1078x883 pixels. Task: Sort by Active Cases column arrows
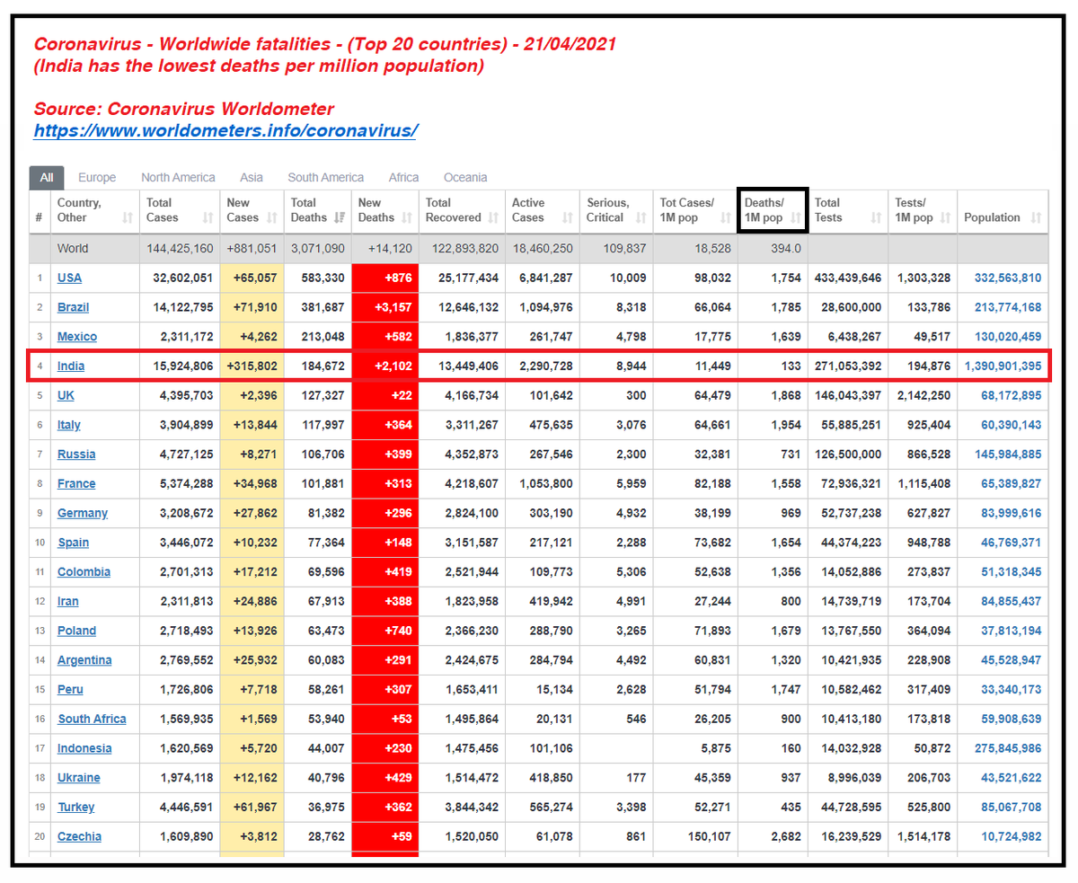click(x=567, y=218)
